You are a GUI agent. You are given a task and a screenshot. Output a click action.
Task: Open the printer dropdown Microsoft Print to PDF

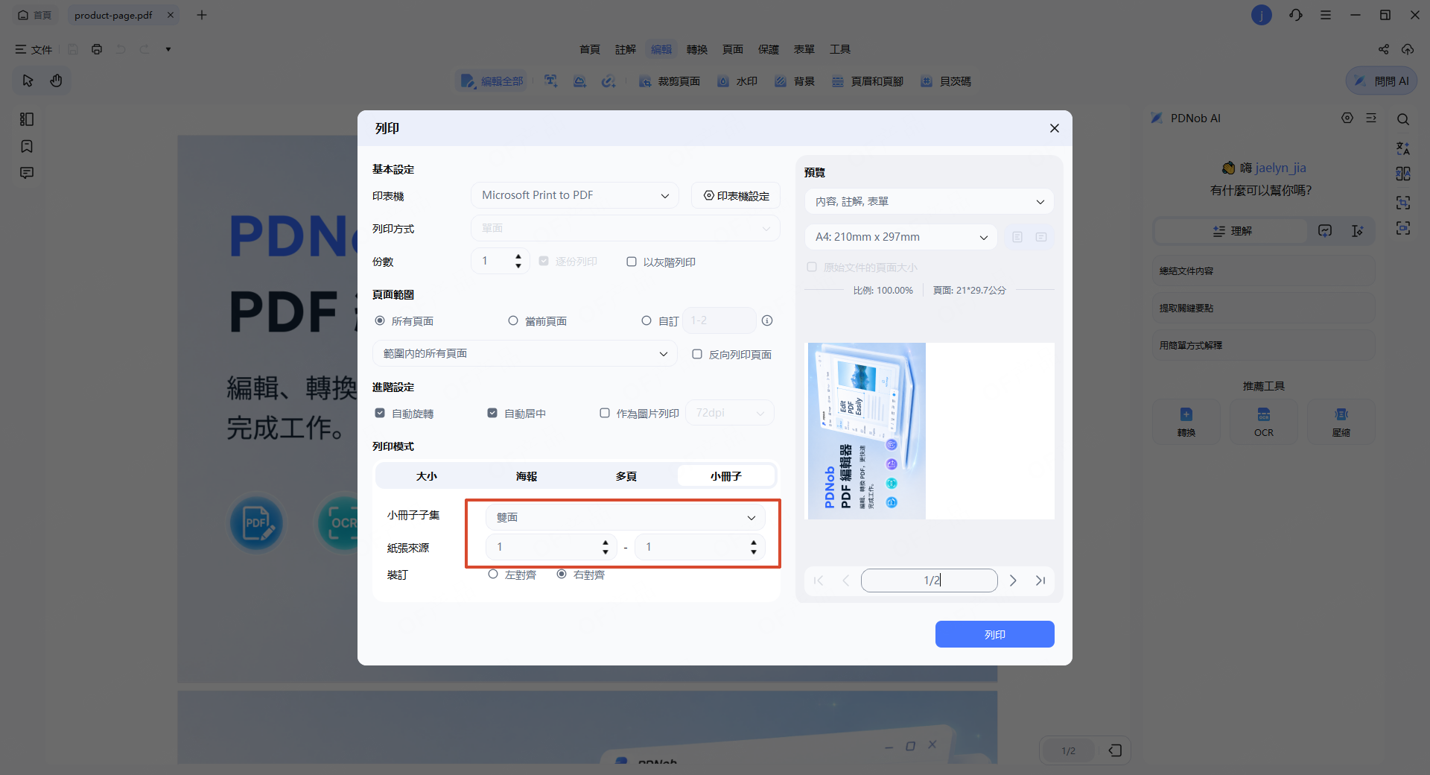[575, 195]
